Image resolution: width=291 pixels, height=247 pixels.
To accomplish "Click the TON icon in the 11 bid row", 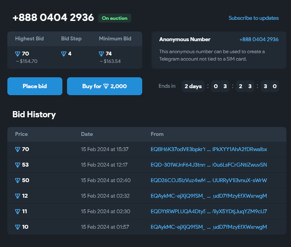I will pos(17,212).
